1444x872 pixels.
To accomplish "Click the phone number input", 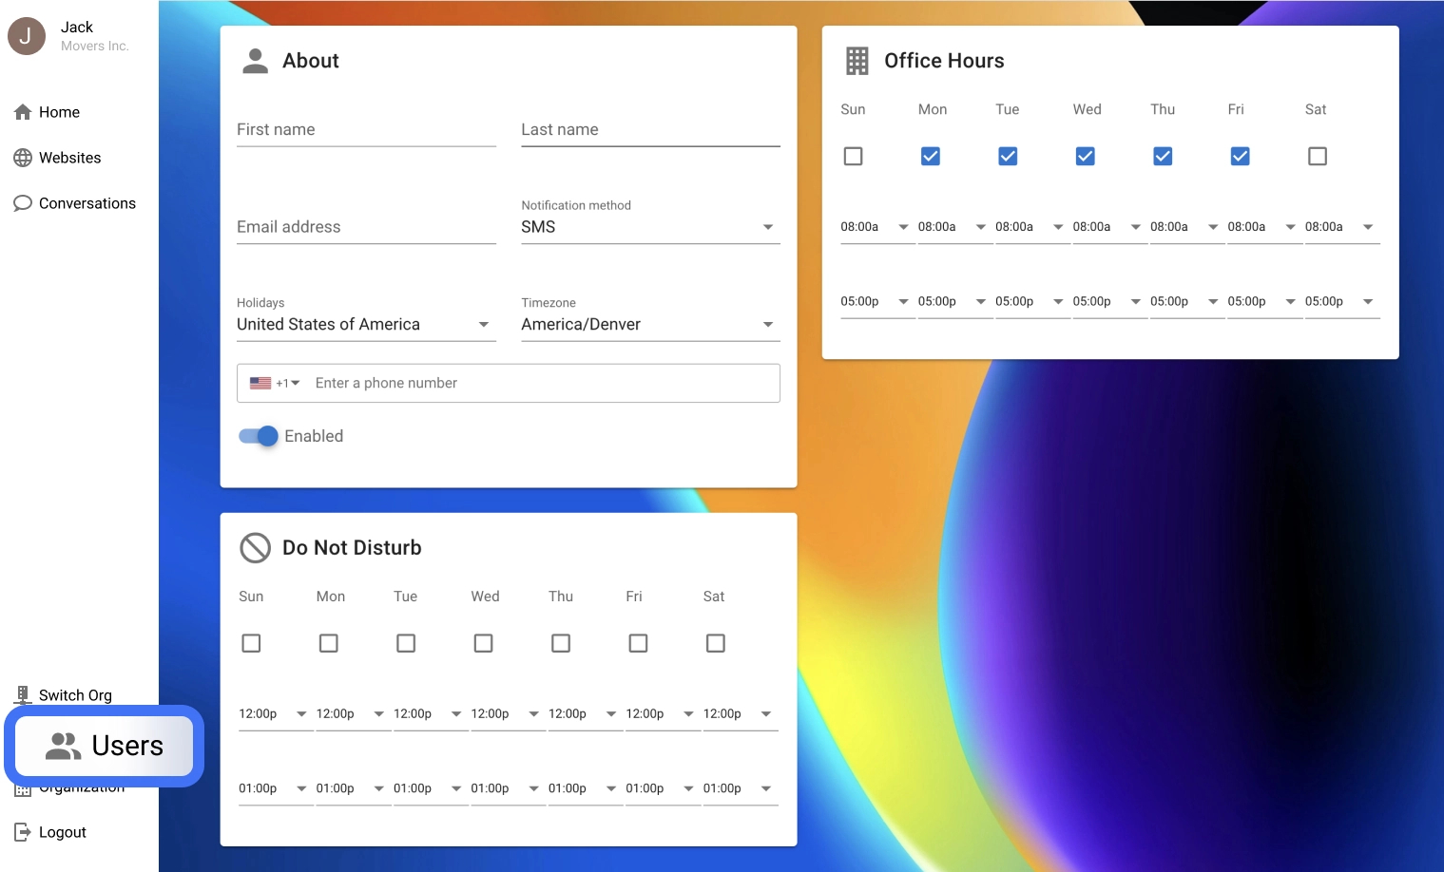I will 545,383.
